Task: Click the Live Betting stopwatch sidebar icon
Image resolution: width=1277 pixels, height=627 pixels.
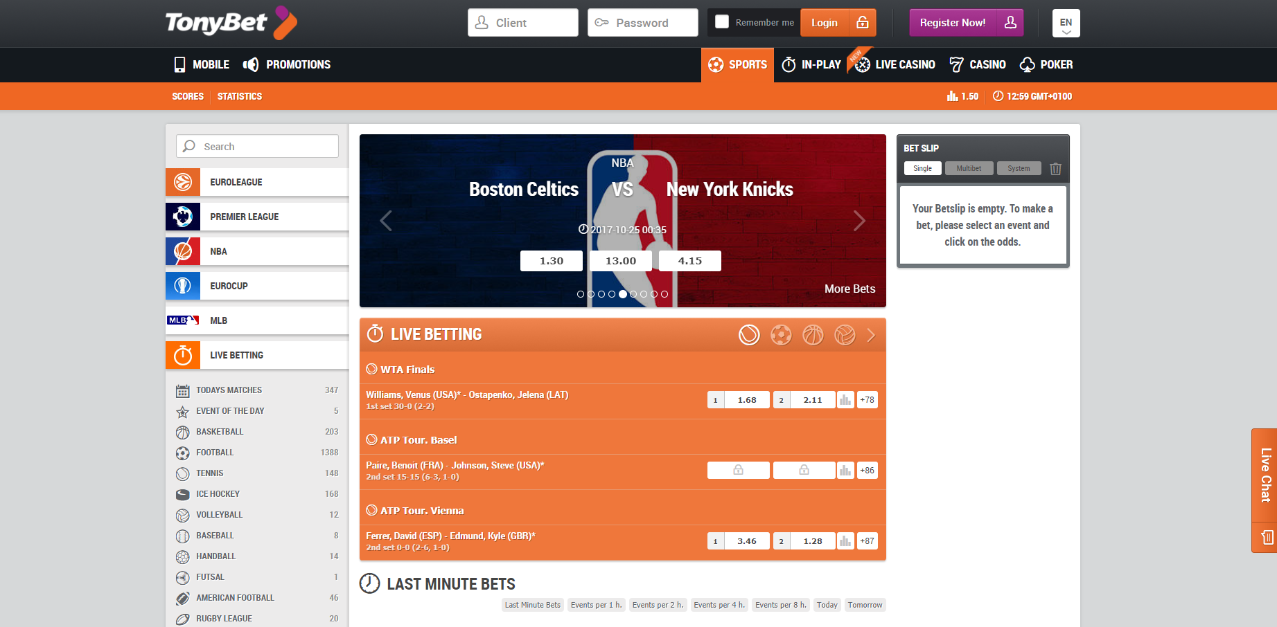Action: pos(183,355)
